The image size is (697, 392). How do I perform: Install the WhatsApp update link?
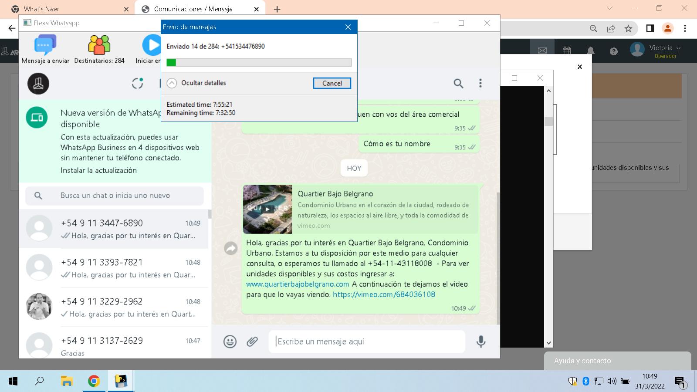98,170
